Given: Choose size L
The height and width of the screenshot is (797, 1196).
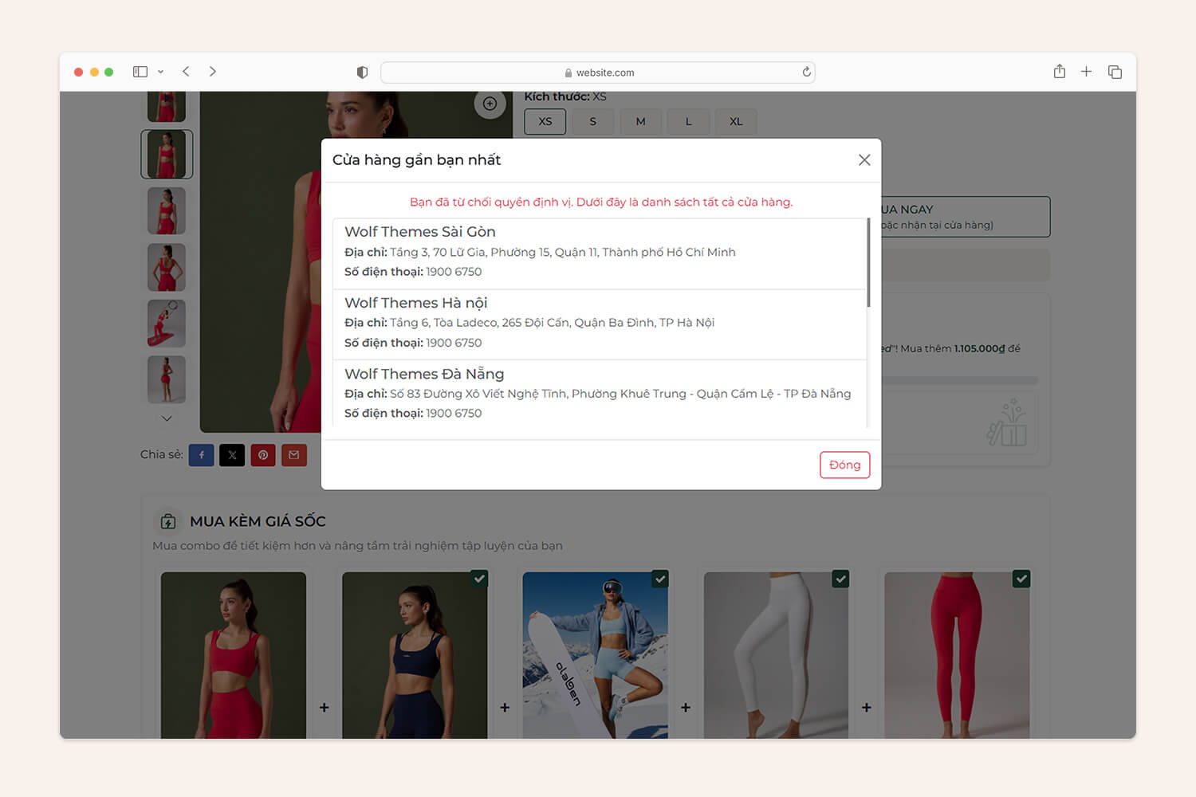Looking at the screenshot, I should (689, 122).
